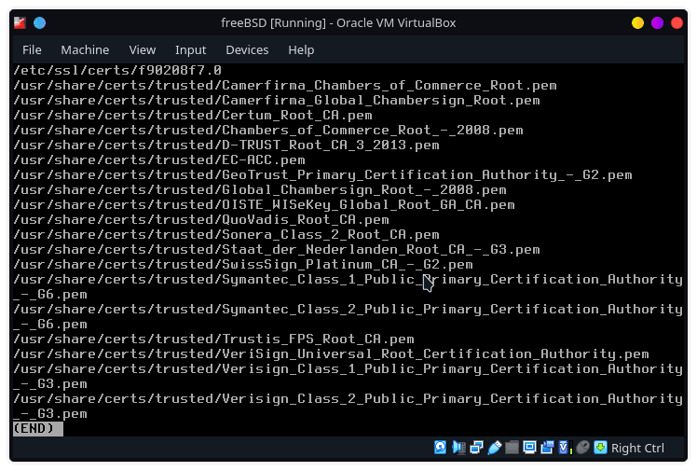
Task: Click the Chambers_of_Commerce_Root_-_2008.pem line
Action: pos(268,130)
